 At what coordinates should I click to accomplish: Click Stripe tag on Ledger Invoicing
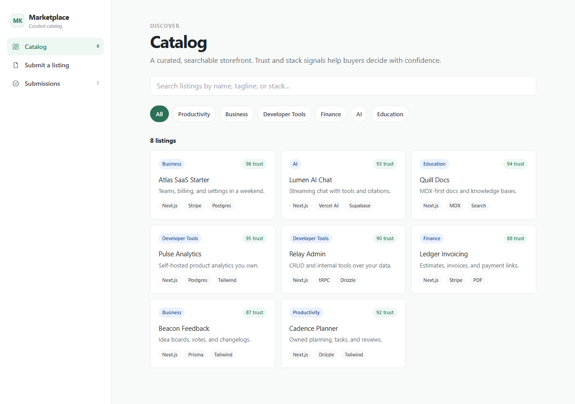tap(456, 280)
